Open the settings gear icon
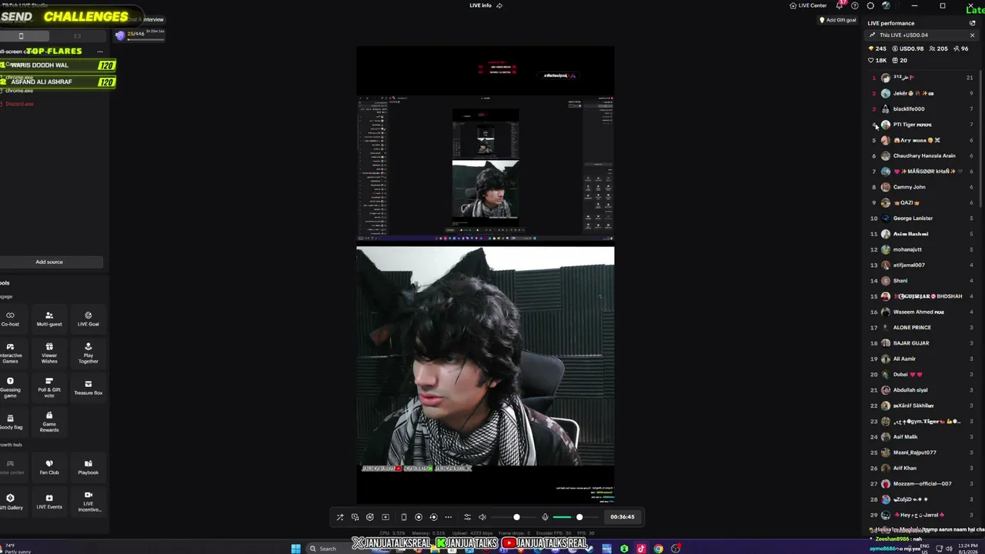This screenshot has height=554, width=985. [x=870, y=5]
